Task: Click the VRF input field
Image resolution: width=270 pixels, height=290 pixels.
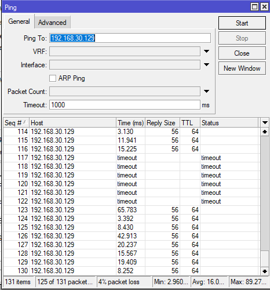Action: tap(125, 52)
